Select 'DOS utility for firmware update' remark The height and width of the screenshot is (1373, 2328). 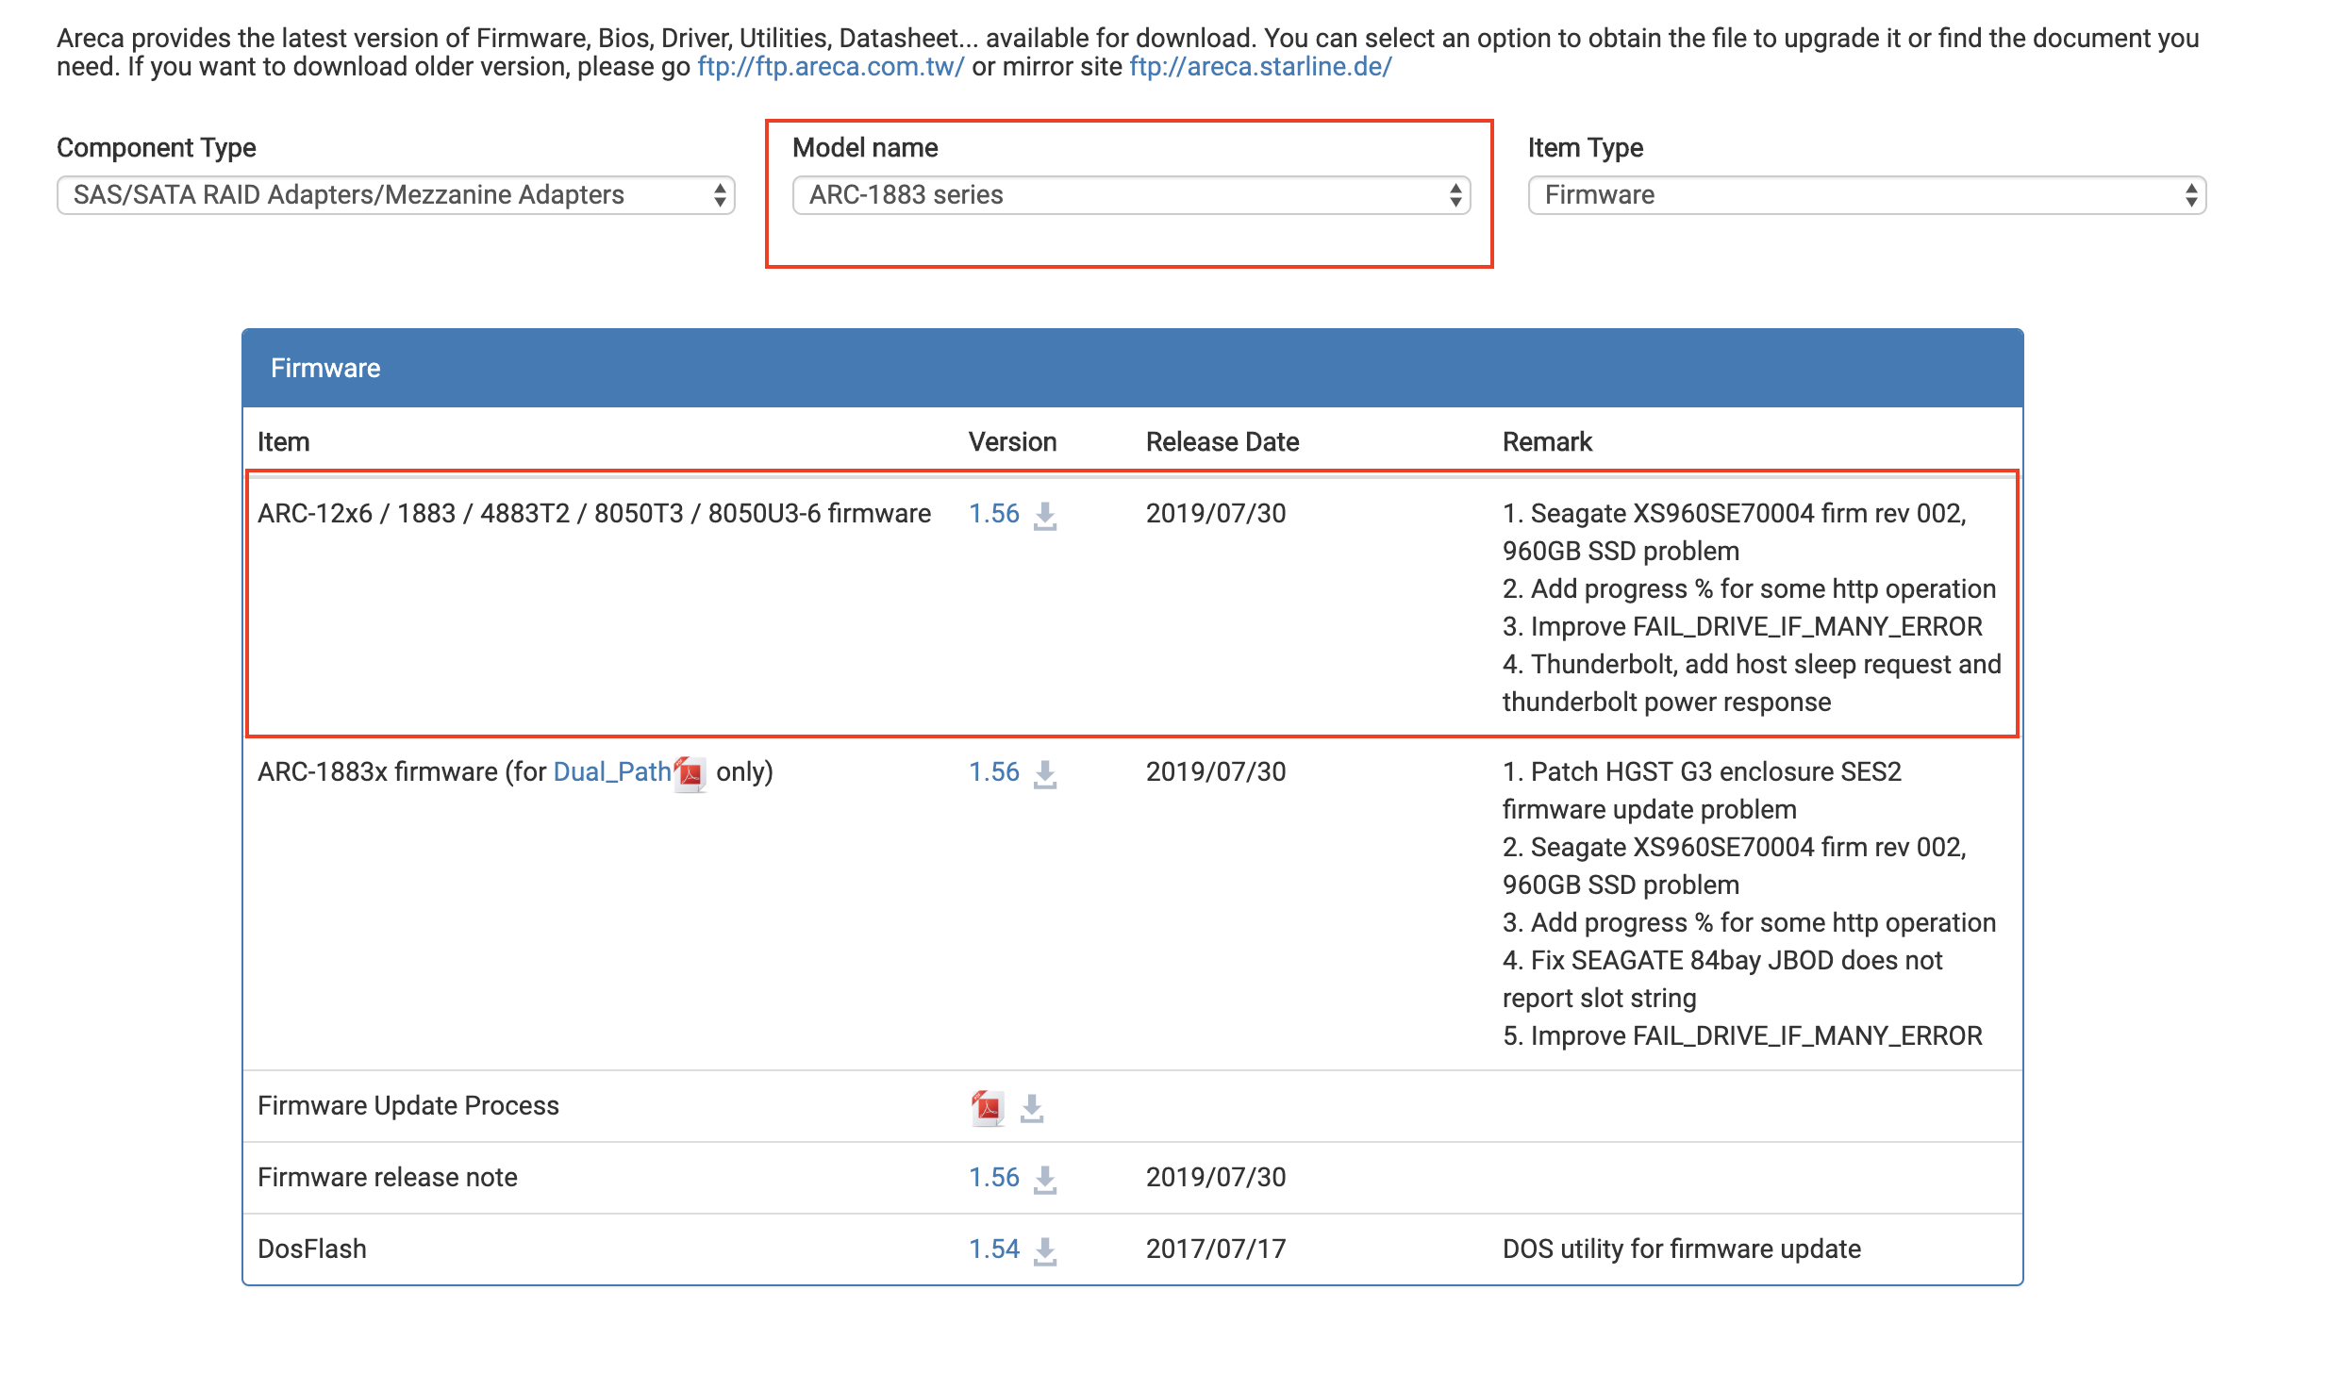[1682, 1249]
